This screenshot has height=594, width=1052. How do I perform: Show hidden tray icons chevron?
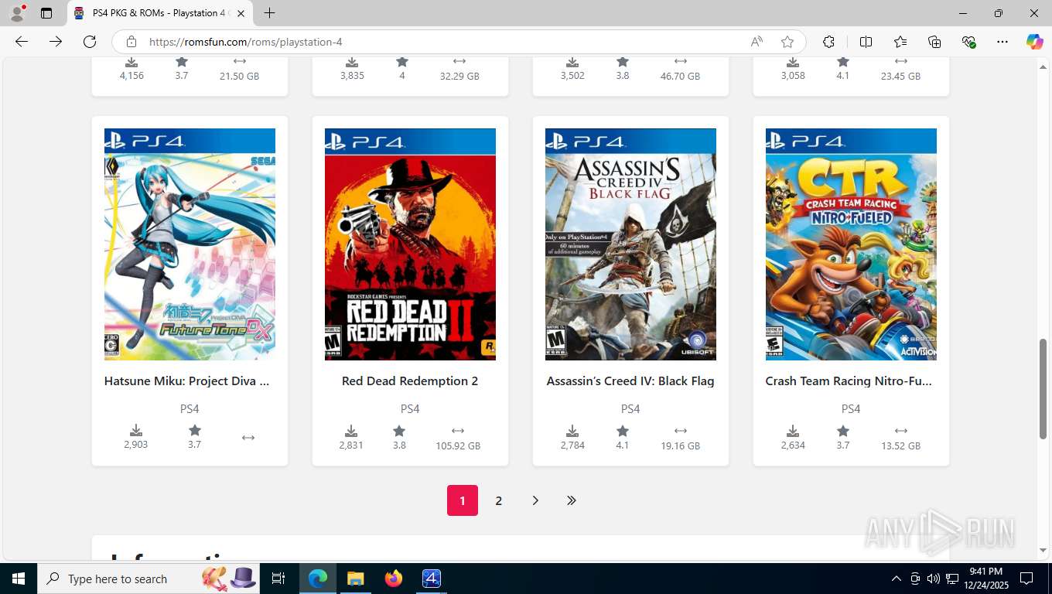point(897,579)
